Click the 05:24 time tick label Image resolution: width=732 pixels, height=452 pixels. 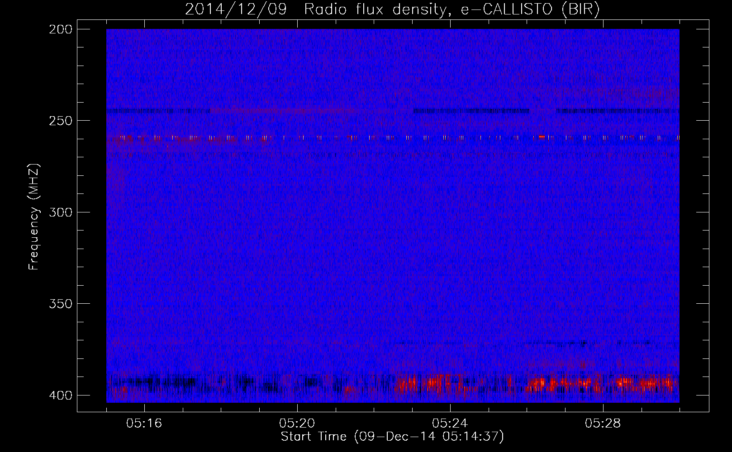450,424
